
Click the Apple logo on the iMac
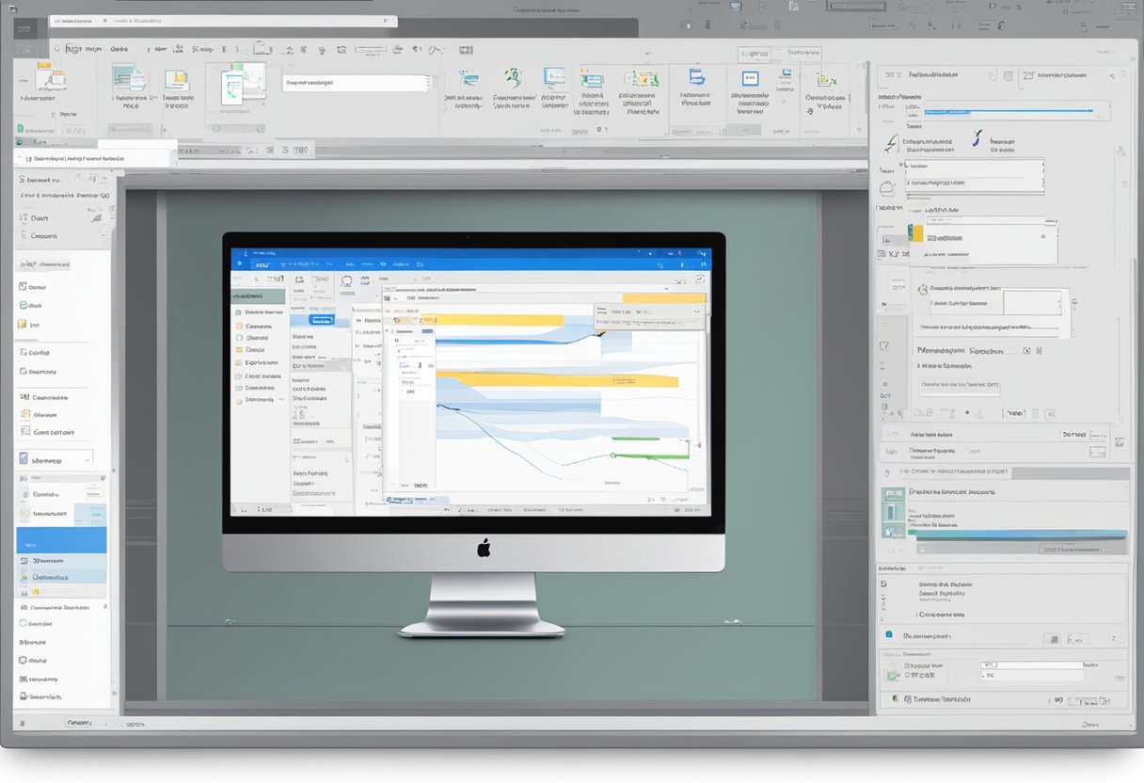pyautogui.click(x=484, y=548)
